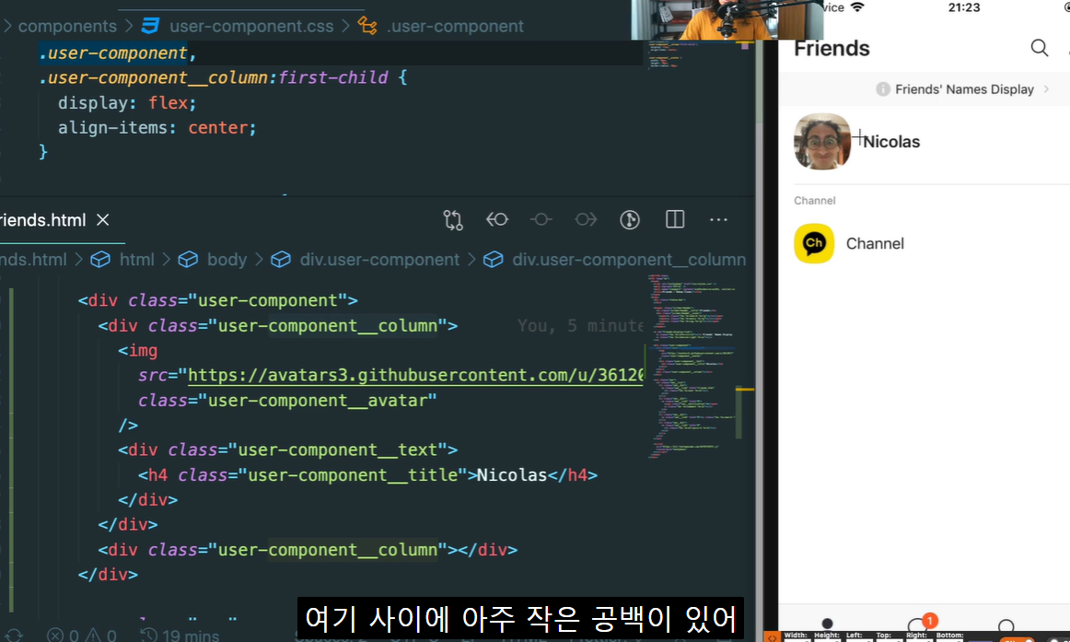Click the div class="user-component__text" line
Screen dimensions: 1070x642
287,450
